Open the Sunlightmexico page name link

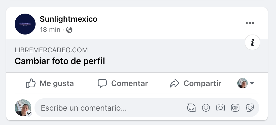tap(68, 19)
